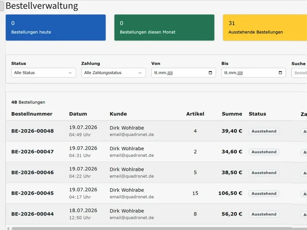This screenshot has height=230, width=307.
Task: Click Ausstehend badge for order BE-2026-00048
Action: point(264,131)
